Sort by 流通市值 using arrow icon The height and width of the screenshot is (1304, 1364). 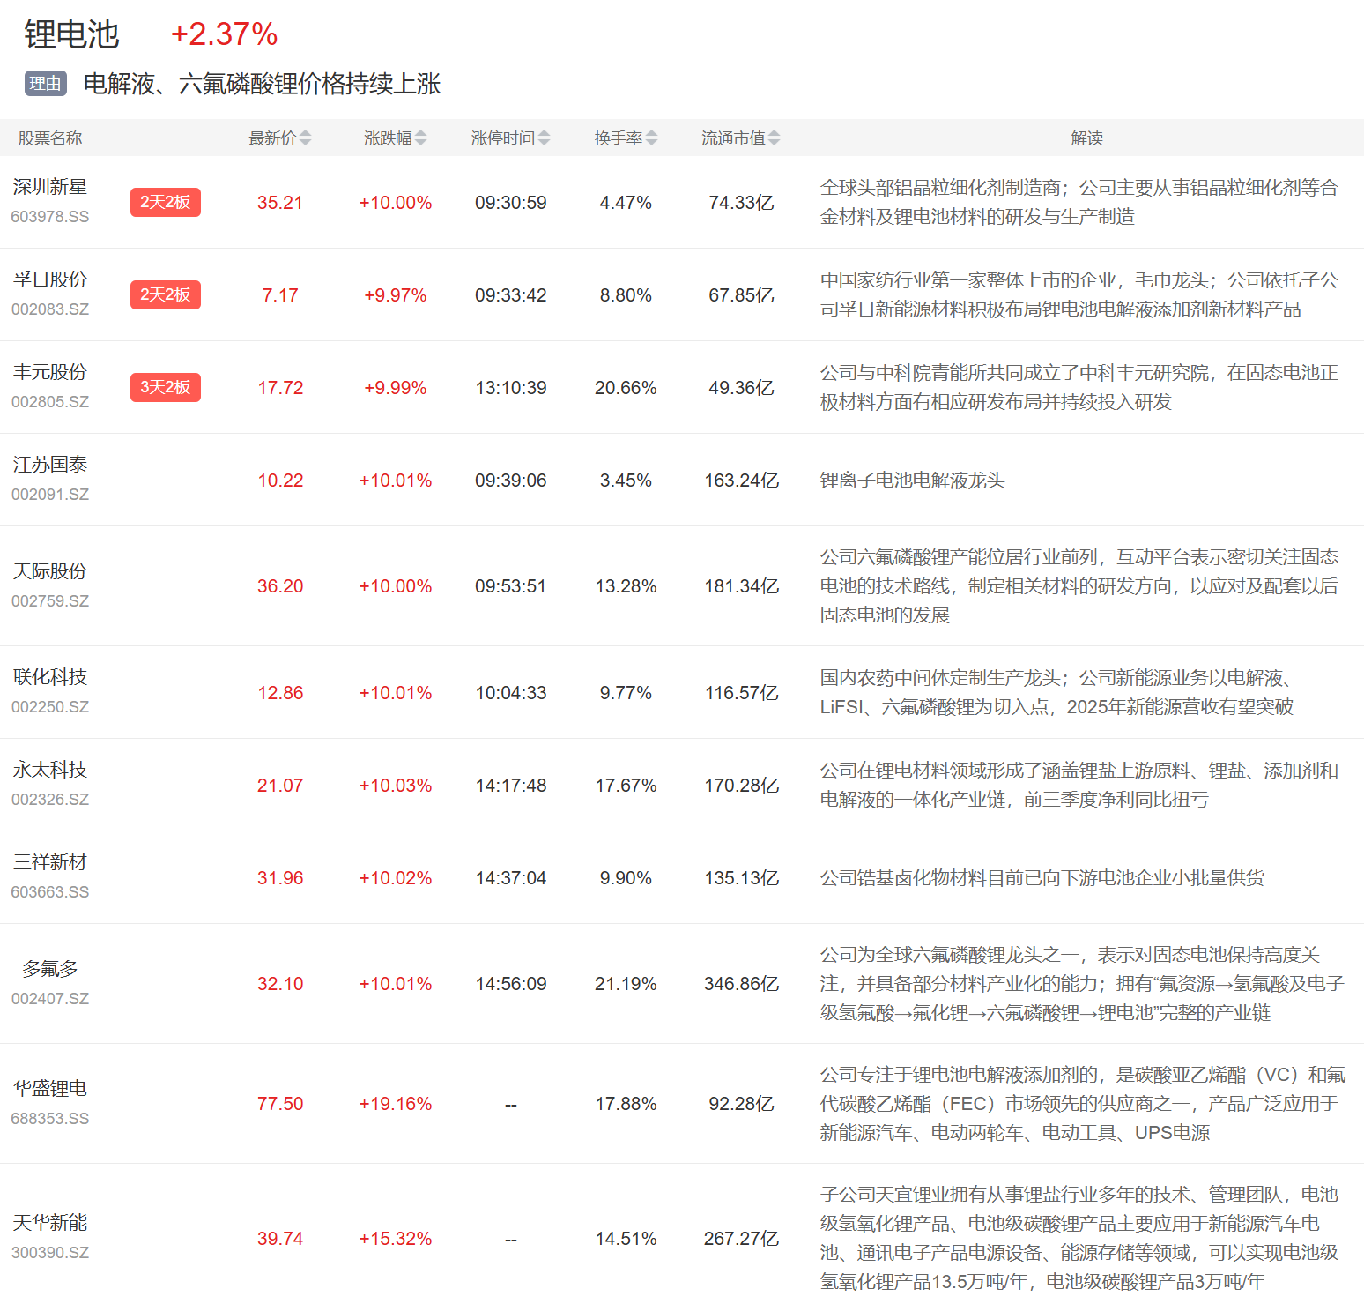tap(774, 138)
